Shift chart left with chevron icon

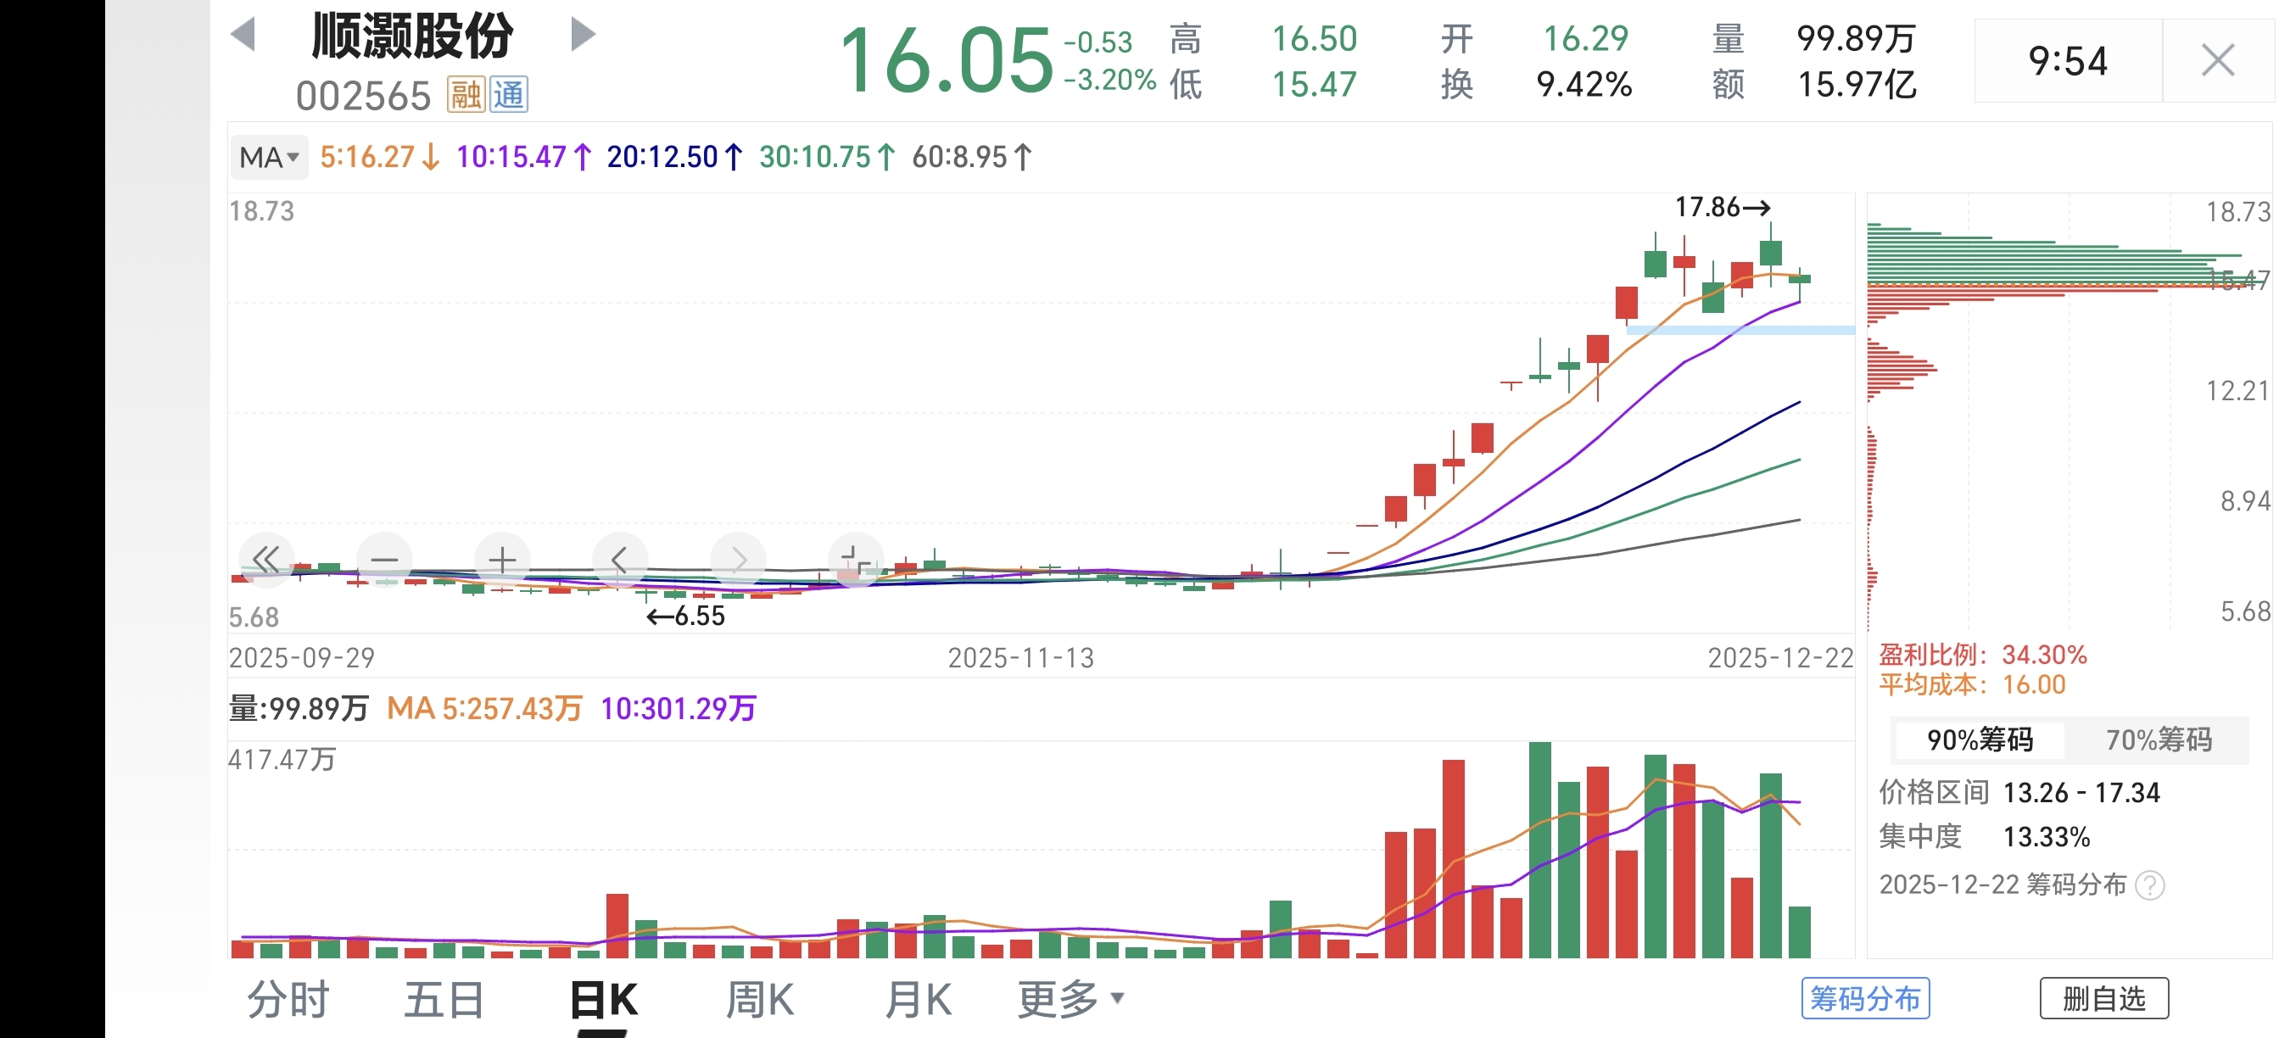(620, 560)
